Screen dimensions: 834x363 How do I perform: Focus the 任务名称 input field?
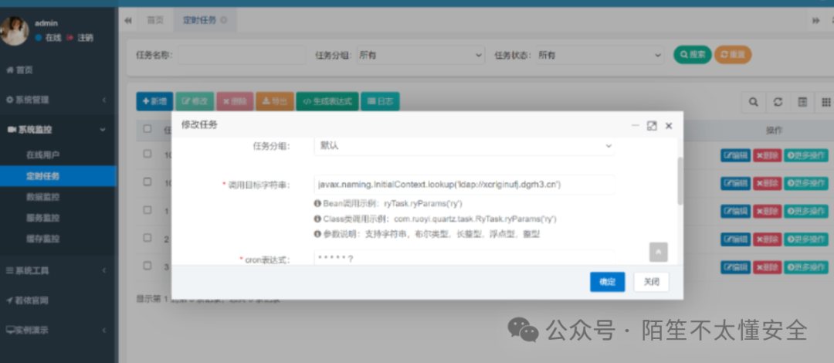pos(242,55)
